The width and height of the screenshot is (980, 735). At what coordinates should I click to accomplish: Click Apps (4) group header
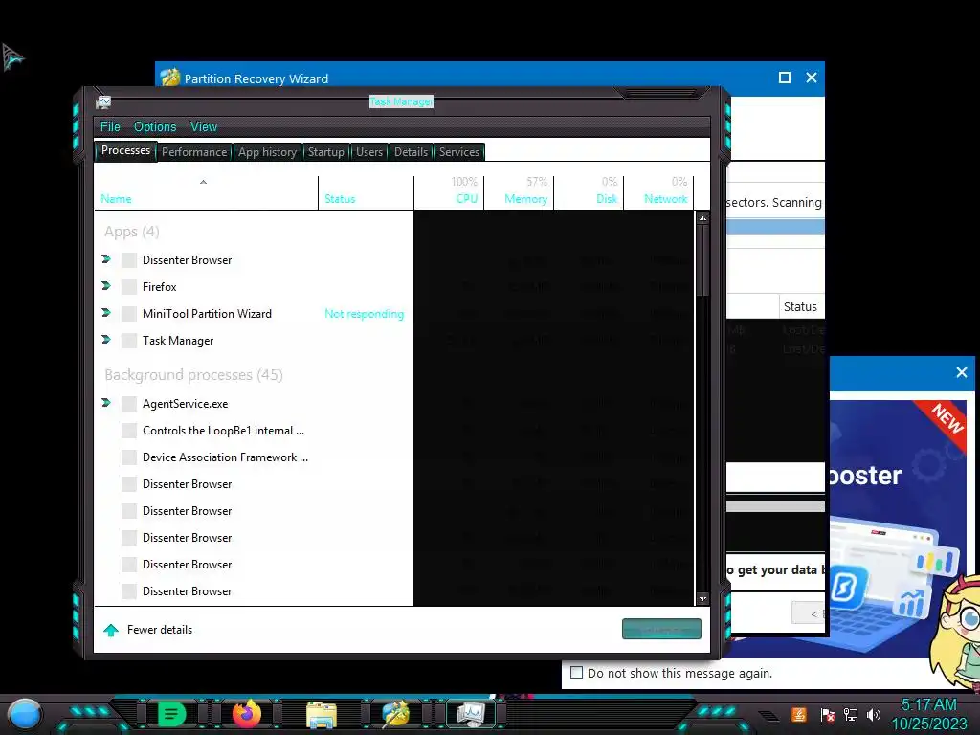click(x=132, y=232)
